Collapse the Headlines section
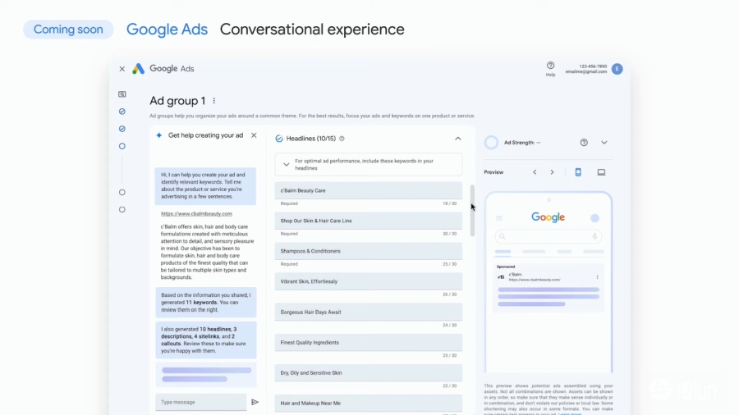Screen dimensions: 739x415 [457, 139]
